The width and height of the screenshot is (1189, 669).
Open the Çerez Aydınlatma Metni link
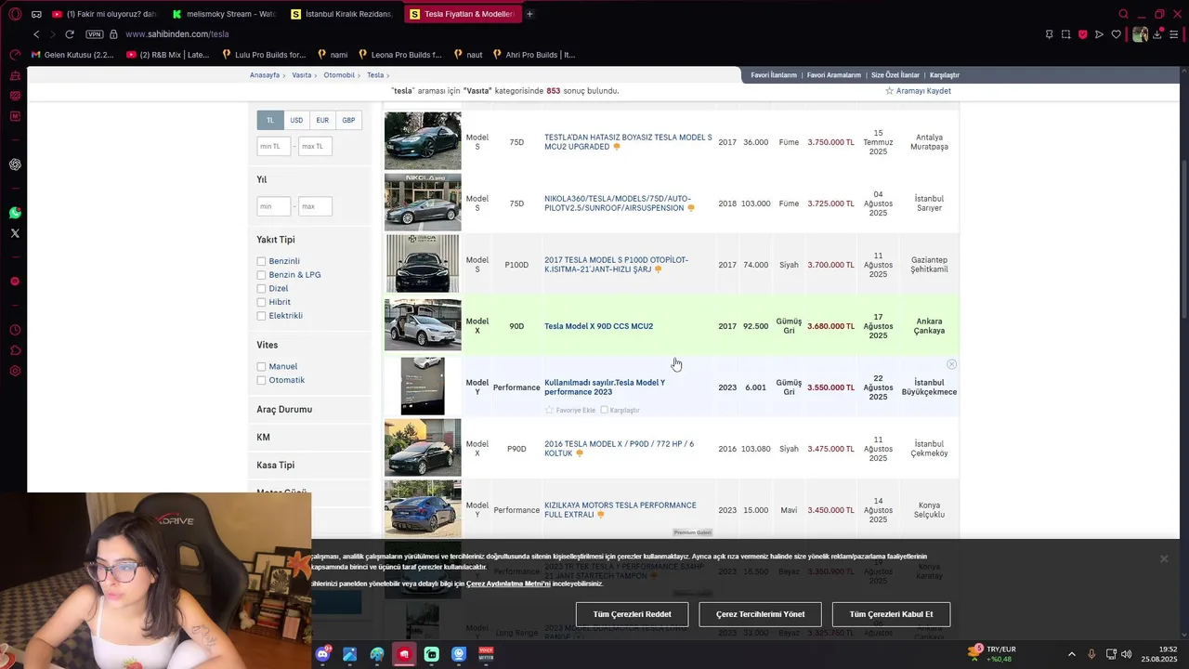point(508,584)
